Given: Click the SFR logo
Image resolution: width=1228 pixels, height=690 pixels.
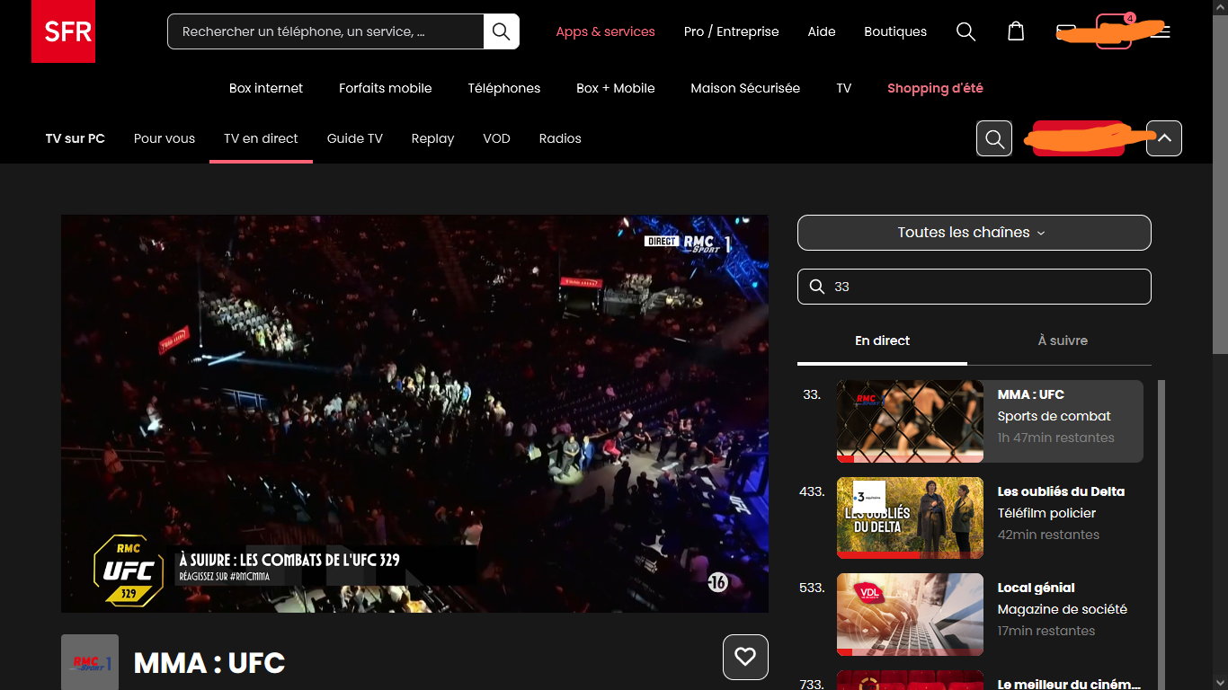Looking at the screenshot, I should (63, 31).
